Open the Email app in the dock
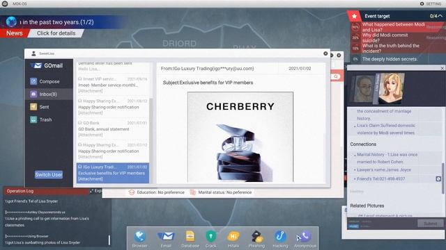 click(x=166, y=236)
